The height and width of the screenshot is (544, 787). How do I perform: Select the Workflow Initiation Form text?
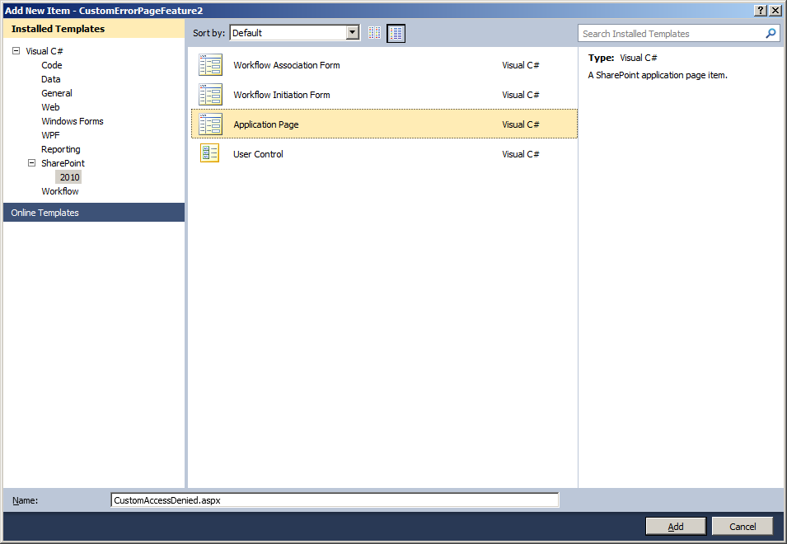pyautogui.click(x=282, y=95)
